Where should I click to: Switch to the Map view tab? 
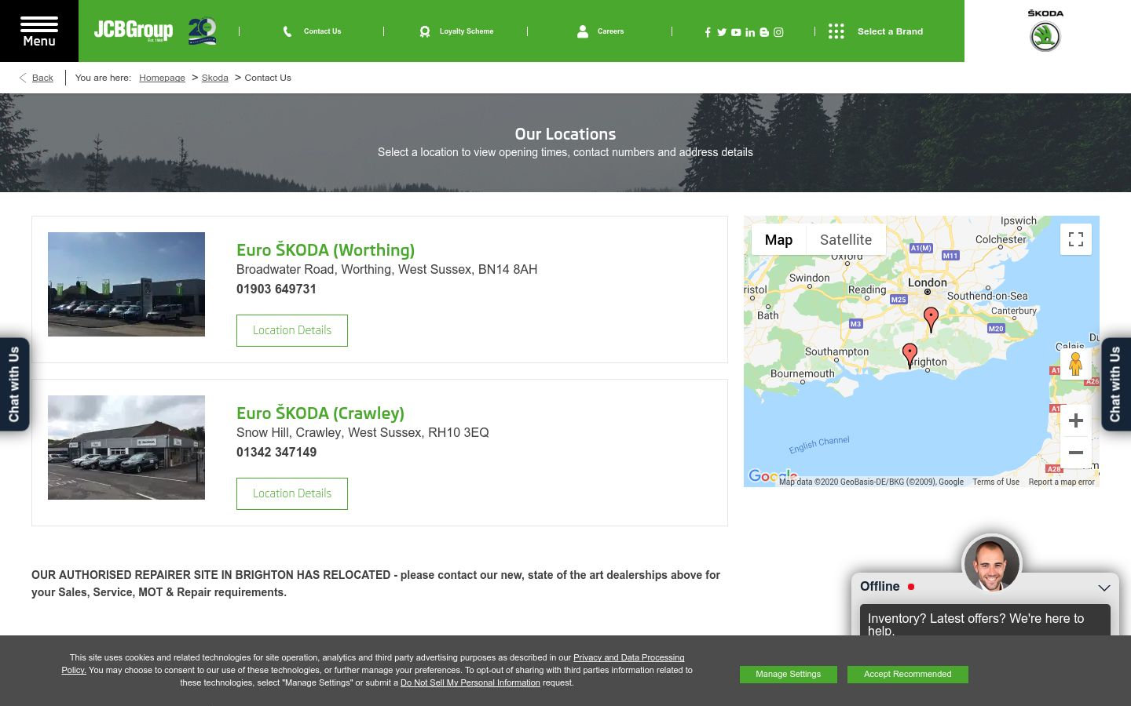tap(778, 239)
